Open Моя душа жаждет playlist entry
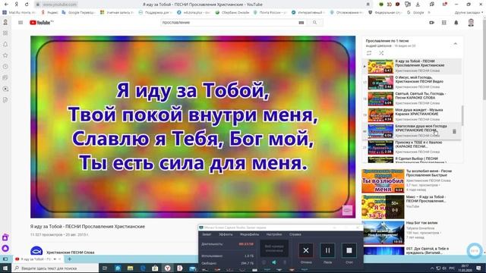The height and width of the screenshot is (273, 486). pyautogui.click(x=412, y=115)
